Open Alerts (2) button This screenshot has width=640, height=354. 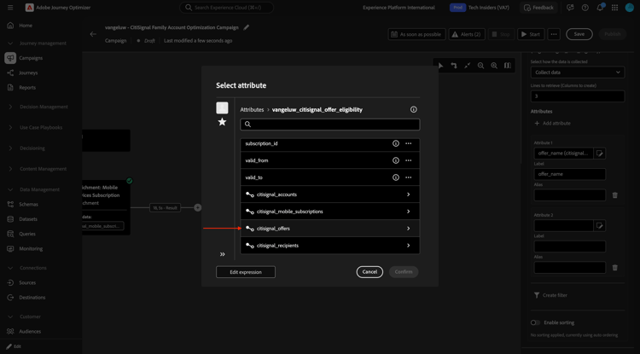[x=467, y=34]
